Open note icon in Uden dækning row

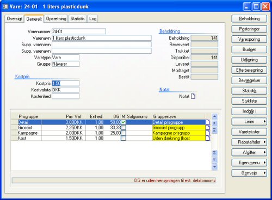coord(208,138)
